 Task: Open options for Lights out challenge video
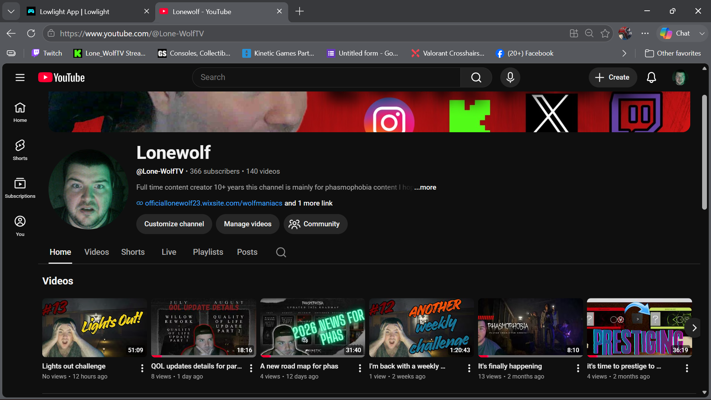(x=142, y=368)
